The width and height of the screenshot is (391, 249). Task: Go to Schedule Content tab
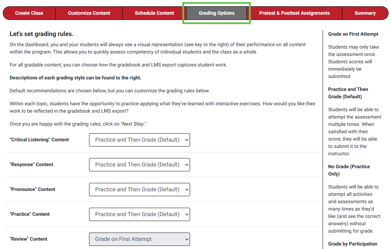(154, 13)
